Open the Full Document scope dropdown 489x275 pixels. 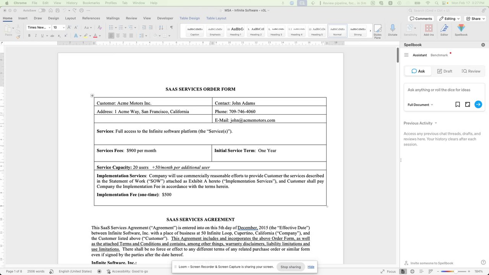(420, 105)
